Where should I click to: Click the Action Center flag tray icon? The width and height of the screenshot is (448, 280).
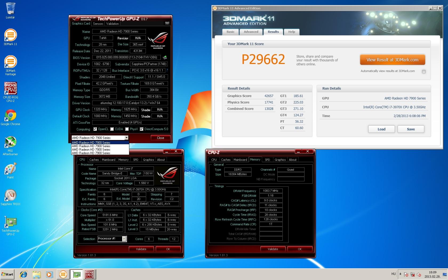point(406,274)
